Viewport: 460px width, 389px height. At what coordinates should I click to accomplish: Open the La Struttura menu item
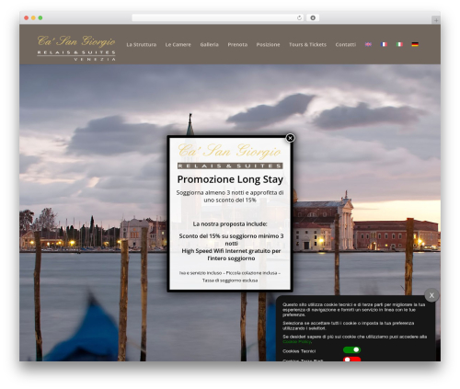[x=142, y=45]
